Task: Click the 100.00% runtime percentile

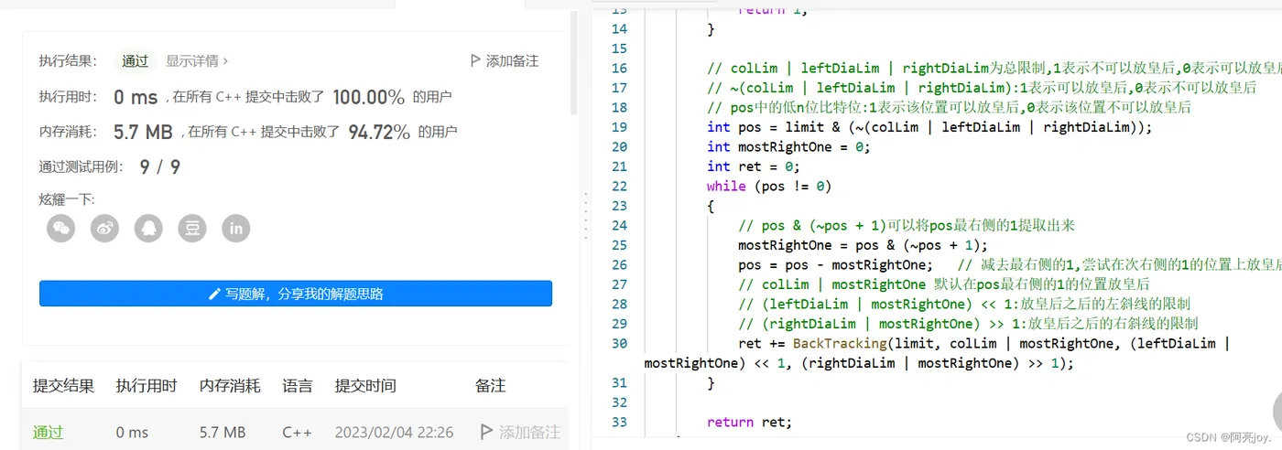Action: pos(369,97)
